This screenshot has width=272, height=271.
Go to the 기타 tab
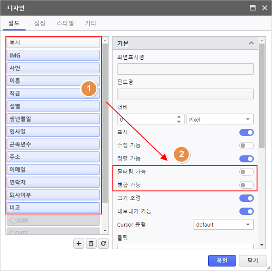tap(91, 24)
